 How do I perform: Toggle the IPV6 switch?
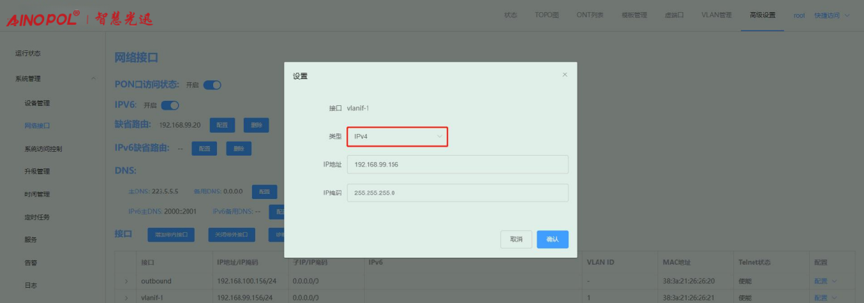coord(170,105)
